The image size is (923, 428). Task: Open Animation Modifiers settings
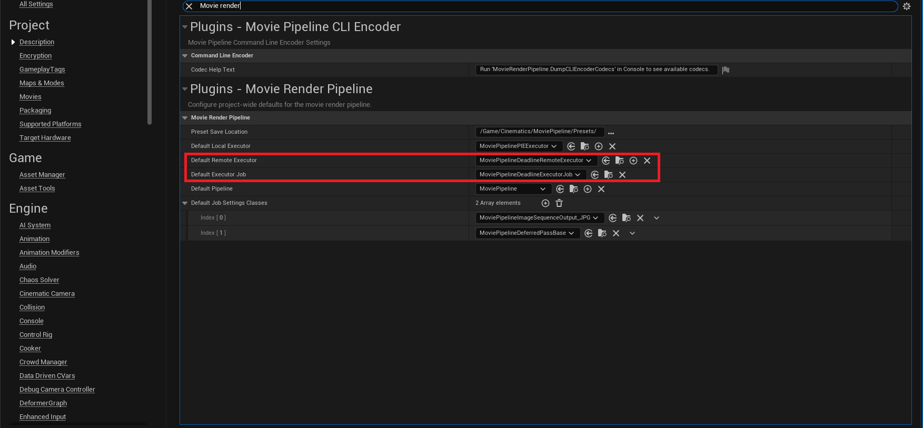pyautogui.click(x=49, y=253)
